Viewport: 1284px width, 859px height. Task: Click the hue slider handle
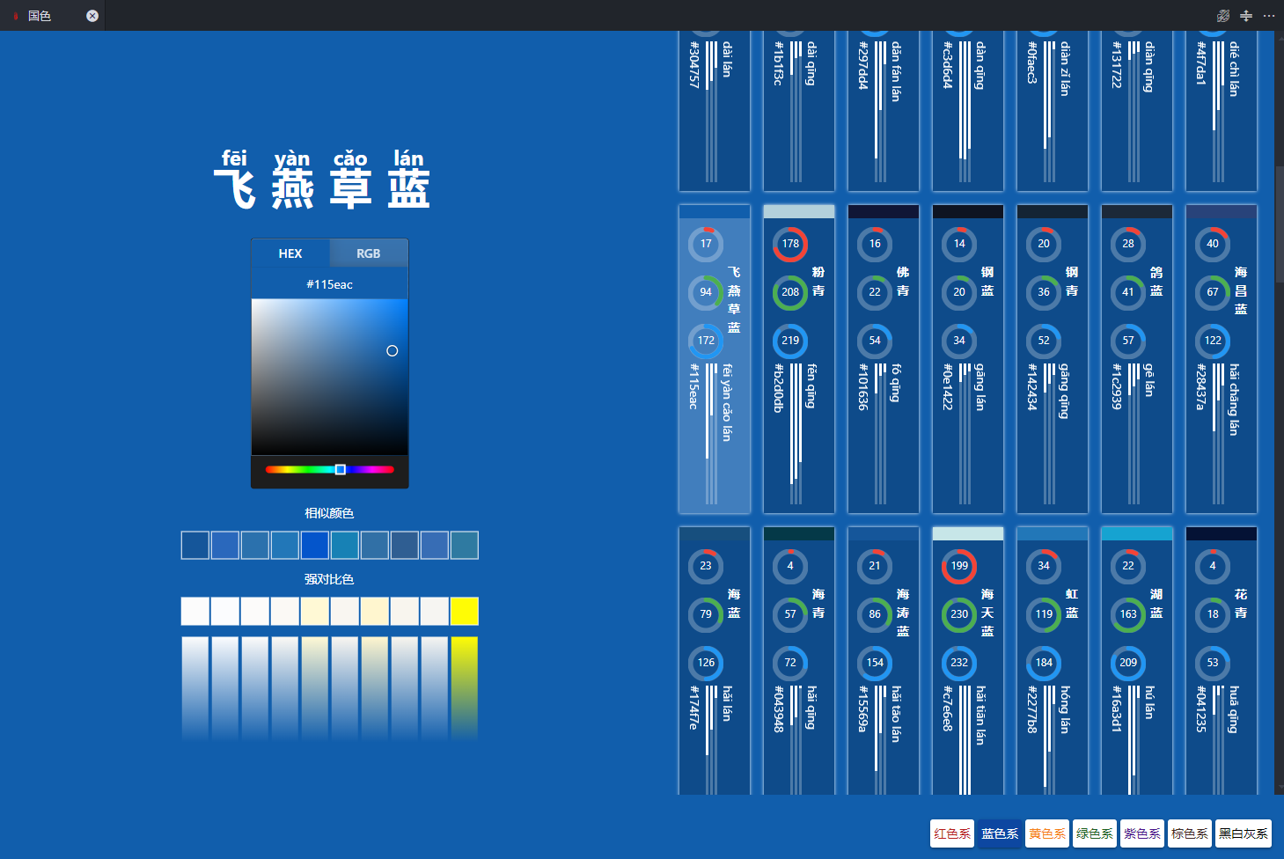click(x=339, y=469)
